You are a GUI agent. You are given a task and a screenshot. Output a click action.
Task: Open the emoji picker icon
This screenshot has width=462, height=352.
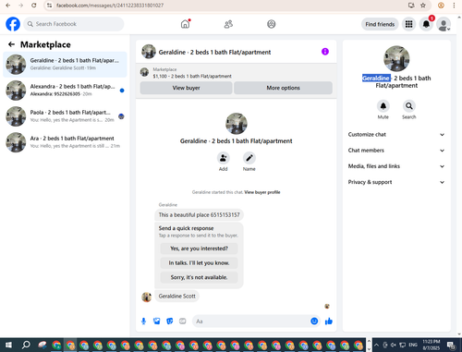[314, 322]
